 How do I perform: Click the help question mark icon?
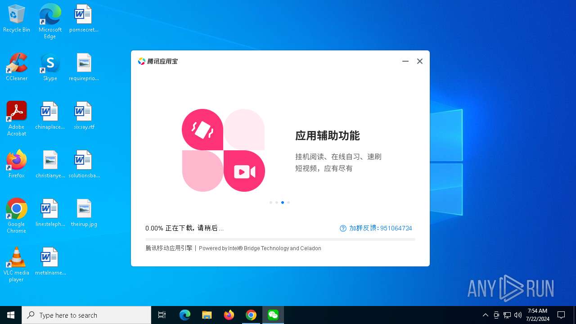[x=343, y=228]
